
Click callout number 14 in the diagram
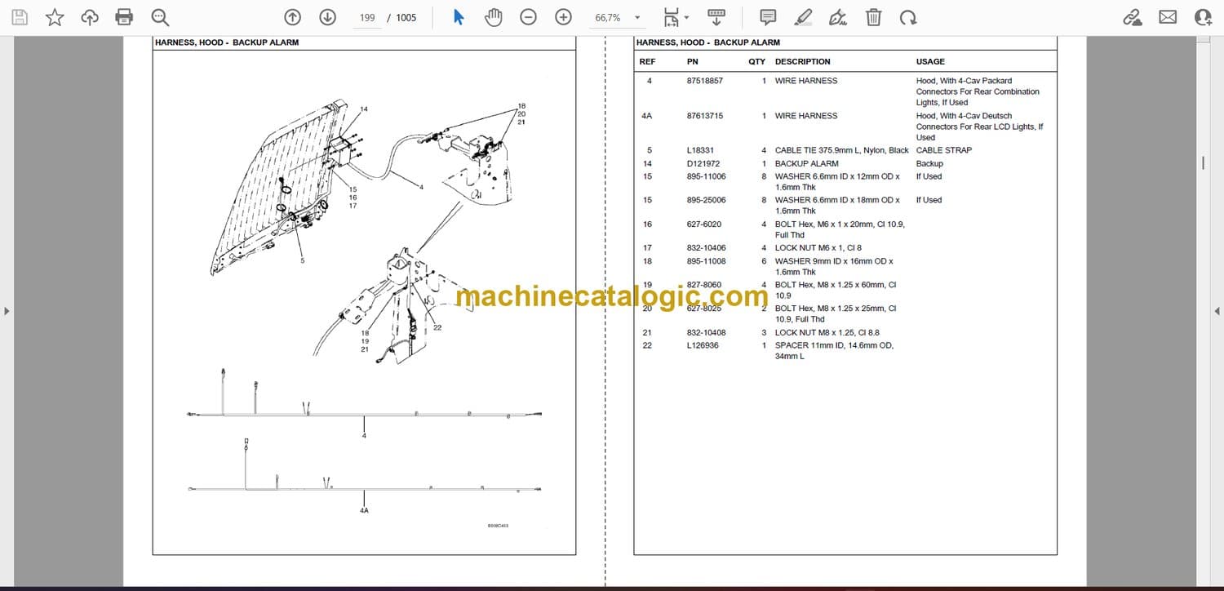tap(364, 109)
